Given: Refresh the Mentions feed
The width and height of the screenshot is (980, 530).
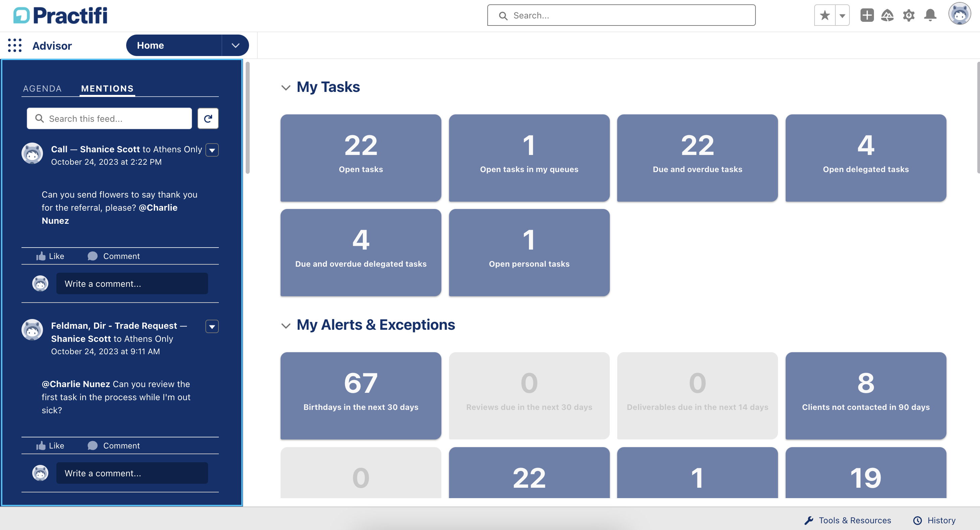Looking at the screenshot, I should click(208, 118).
